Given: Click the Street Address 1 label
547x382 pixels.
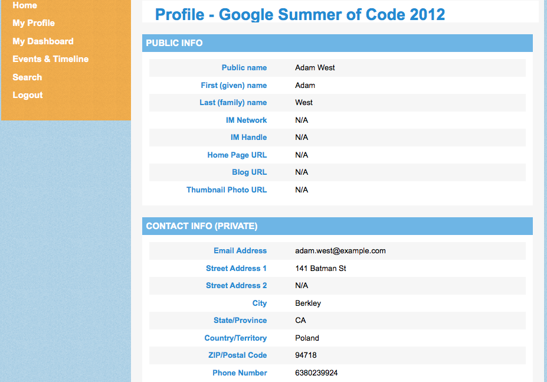Looking at the screenshot, I should click(x=236, y=268).
